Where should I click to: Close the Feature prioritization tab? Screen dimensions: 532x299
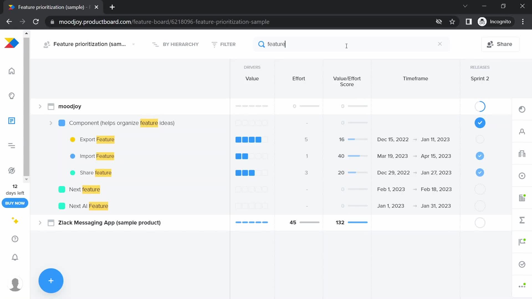[x=96, y=7]
